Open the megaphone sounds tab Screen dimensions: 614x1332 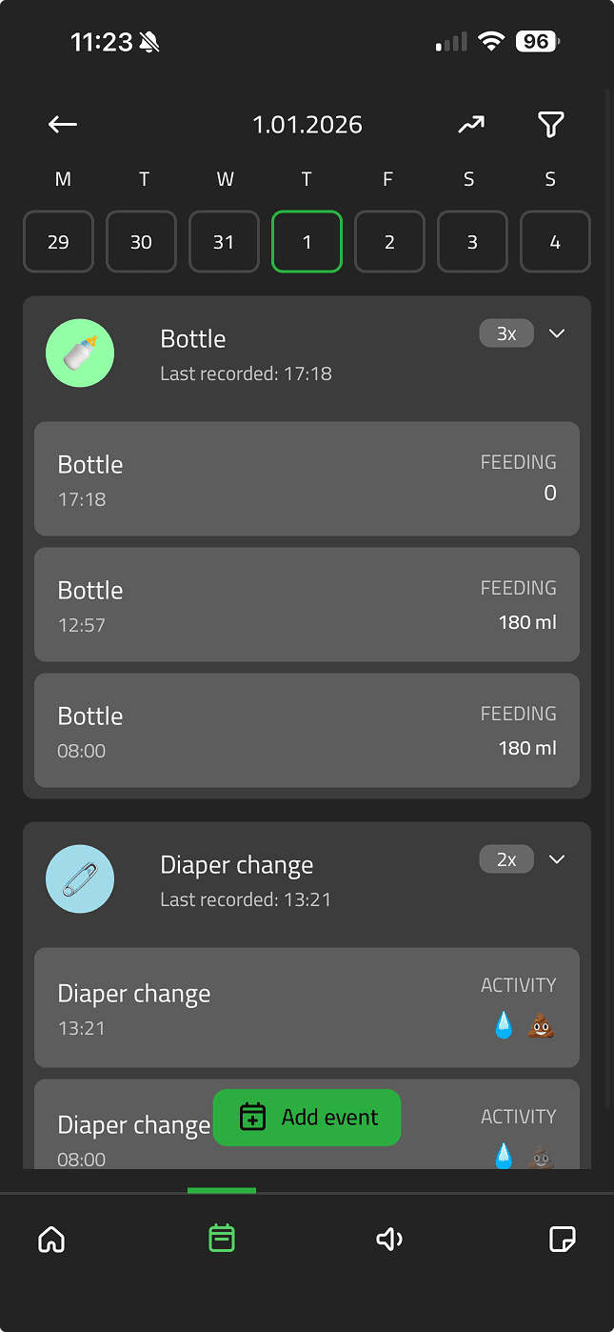[389, 1239]
